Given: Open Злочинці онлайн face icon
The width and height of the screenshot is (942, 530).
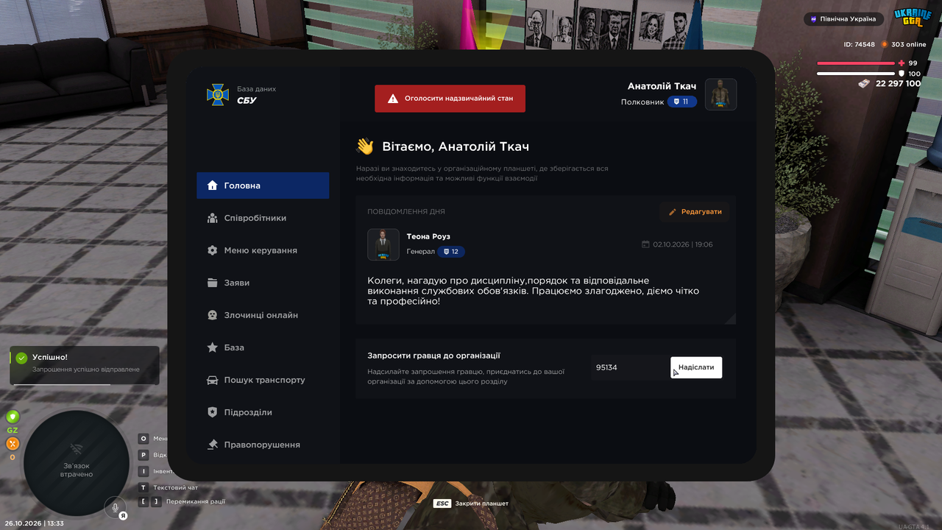Looking at the screenshot, I should click(x=212, y=315).
